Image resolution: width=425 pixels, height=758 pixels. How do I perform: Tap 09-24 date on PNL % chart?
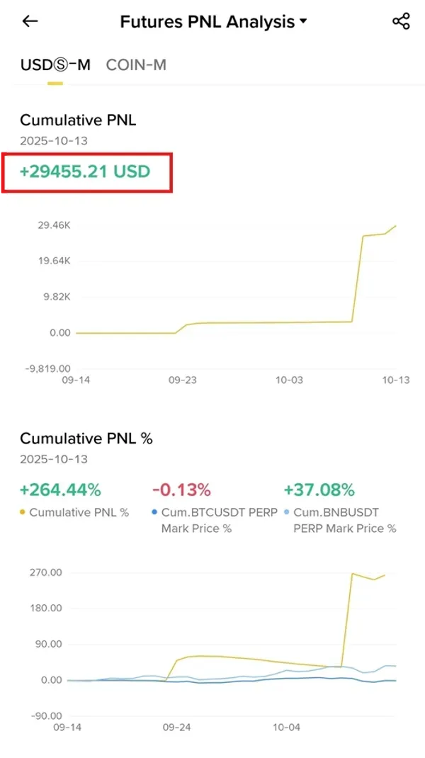176,728
